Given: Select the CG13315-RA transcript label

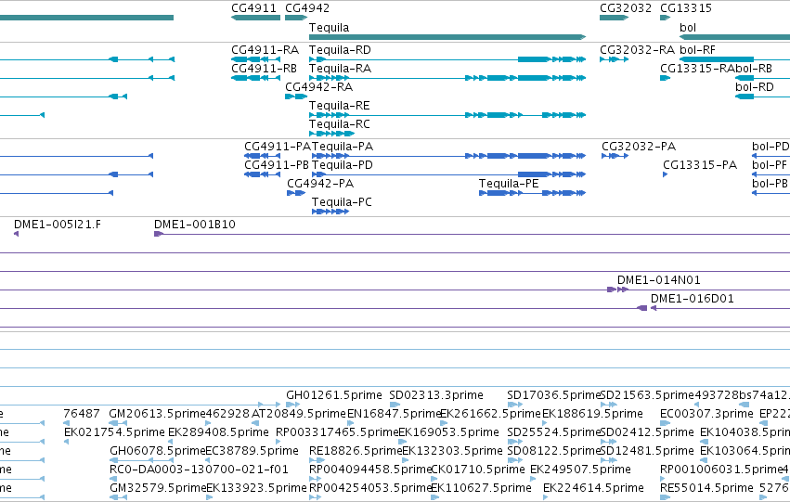Looking at the screenshot, I should [697, 69].
